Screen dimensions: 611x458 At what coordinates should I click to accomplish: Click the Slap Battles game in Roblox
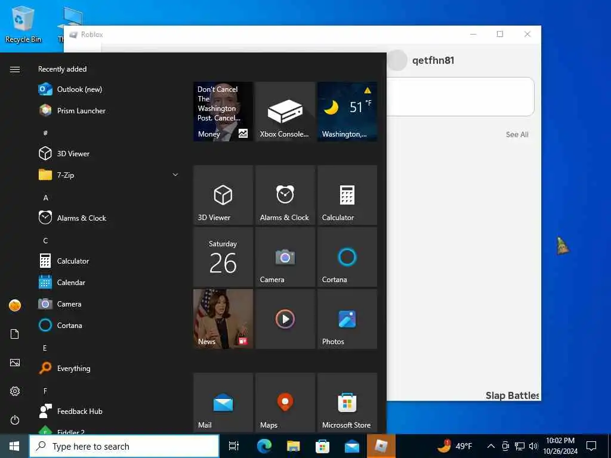pos(513,395)
